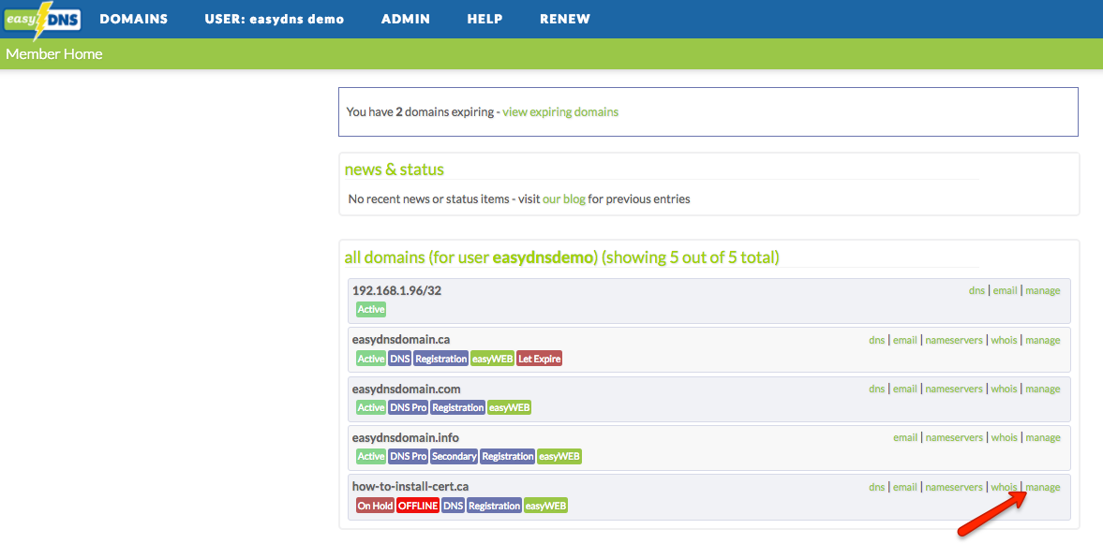Click Active badge under easydnsdomain.ca

(x=371, y=359)
